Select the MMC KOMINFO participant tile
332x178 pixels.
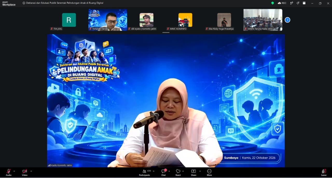click(185, 20)
